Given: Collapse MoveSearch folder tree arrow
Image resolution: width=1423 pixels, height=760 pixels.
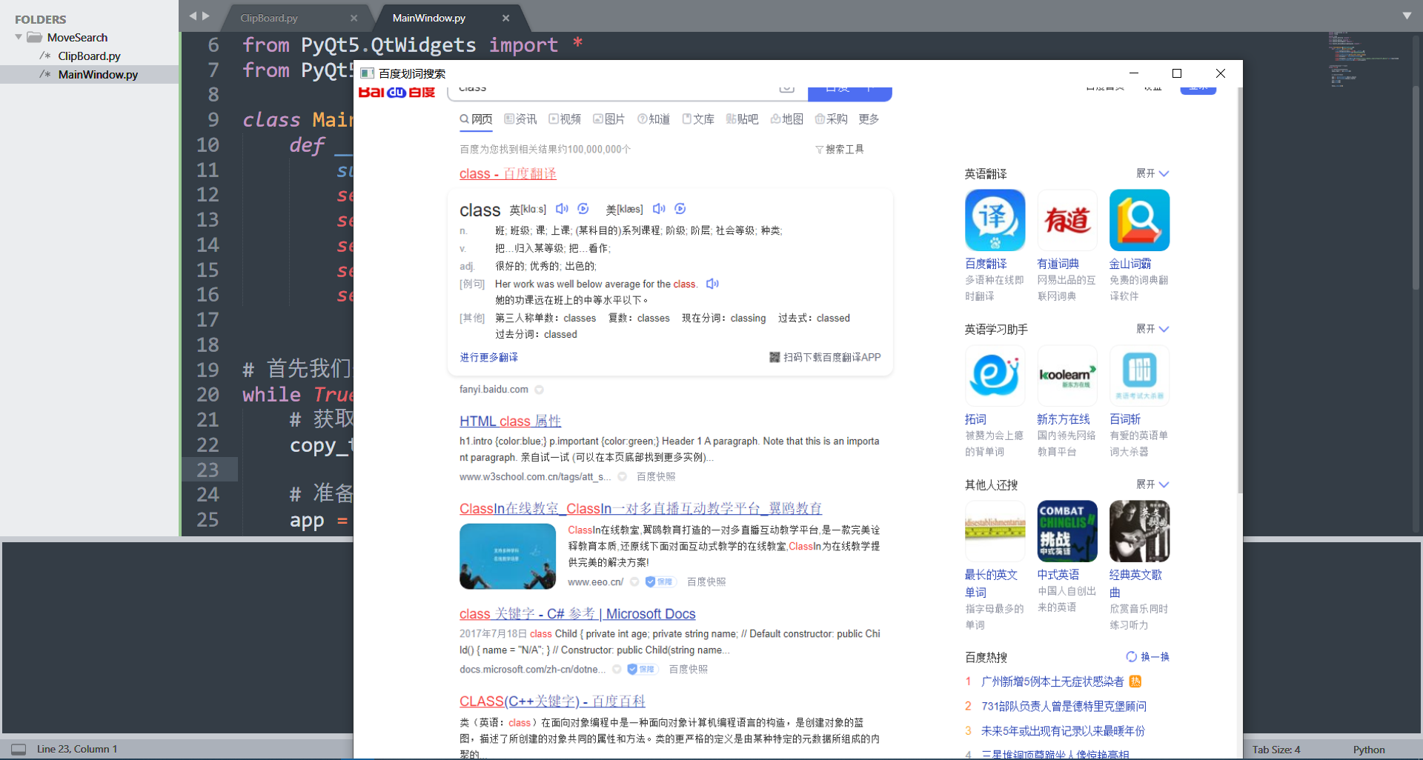Looking at the screenshot, I should (19, 37).
